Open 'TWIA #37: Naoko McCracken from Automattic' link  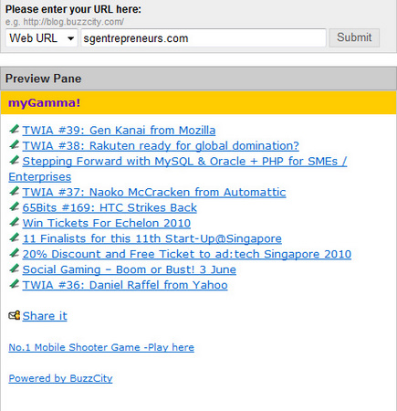[x=154, y=193]
